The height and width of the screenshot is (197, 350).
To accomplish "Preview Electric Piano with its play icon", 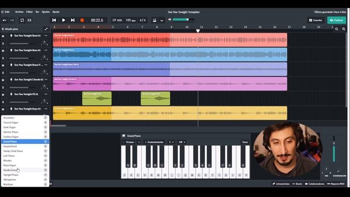I will (x=45, y=132).
